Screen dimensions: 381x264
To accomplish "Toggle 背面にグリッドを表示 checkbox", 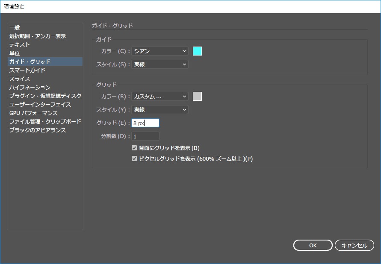I will point(134,148).
